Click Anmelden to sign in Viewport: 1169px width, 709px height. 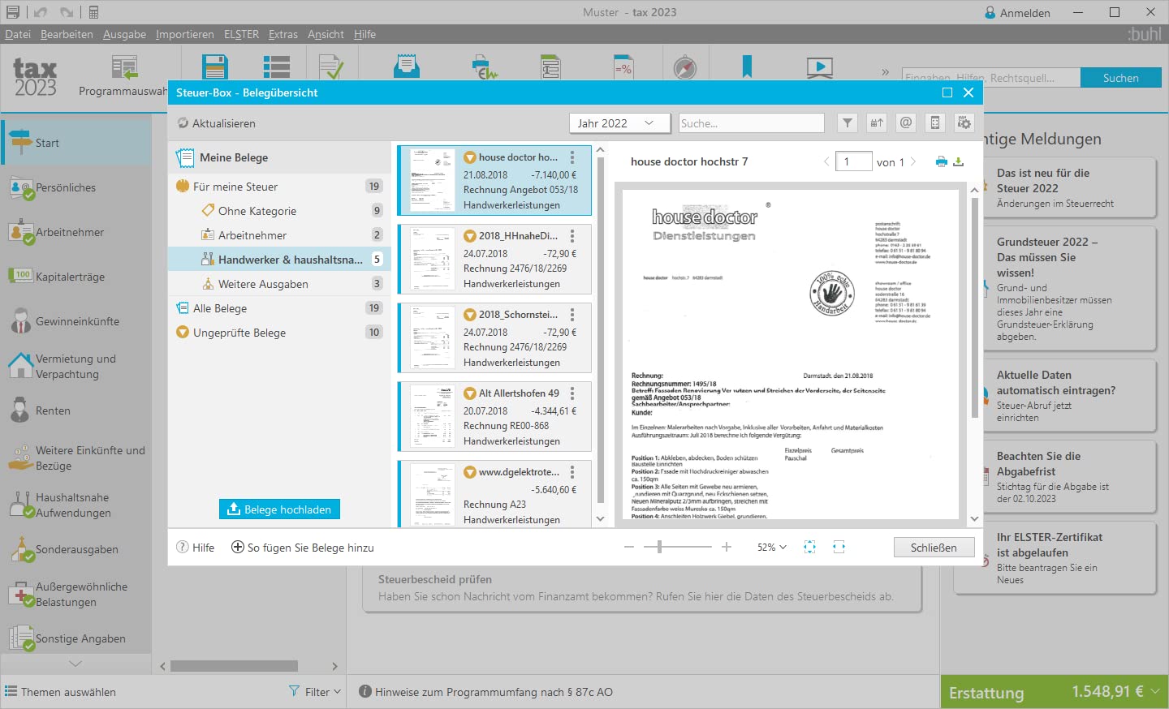(x=1017, y=12)
